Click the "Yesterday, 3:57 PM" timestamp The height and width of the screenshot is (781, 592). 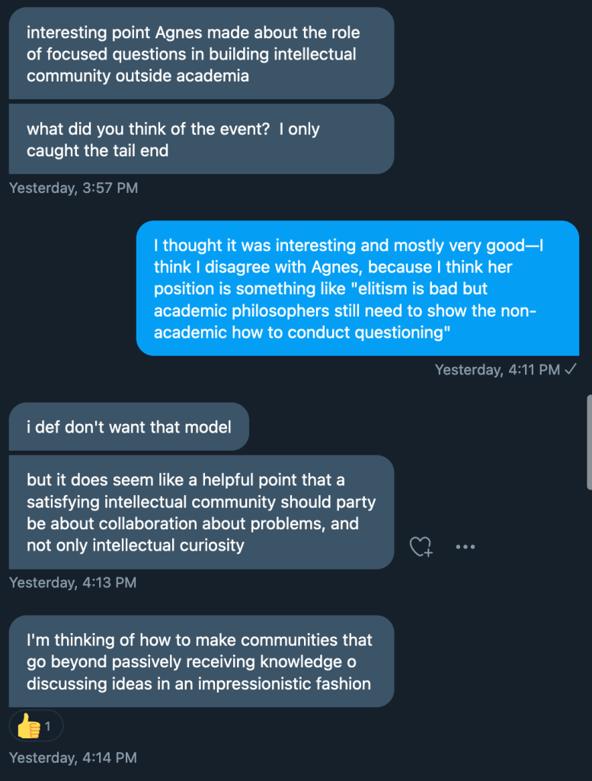[73, 188]
